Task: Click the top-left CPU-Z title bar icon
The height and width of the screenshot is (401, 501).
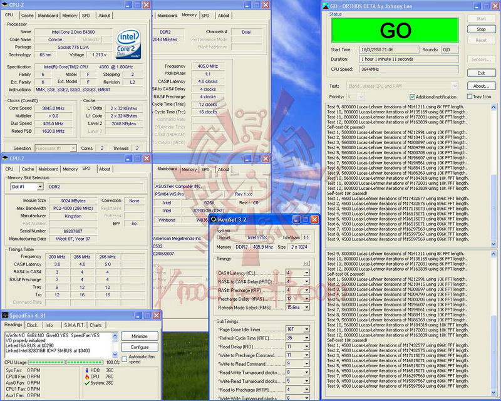Action: (x=5, y=5)
